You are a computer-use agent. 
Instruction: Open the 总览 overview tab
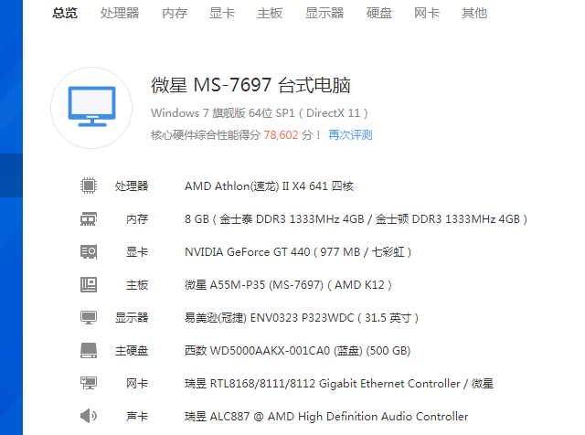65,13
